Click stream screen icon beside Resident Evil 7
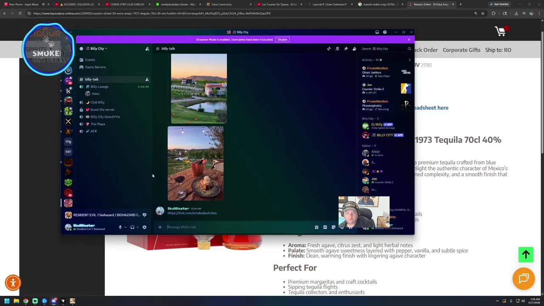Image resolution: width=544 pixels, height=306 pixels. (x=144, y=215)
